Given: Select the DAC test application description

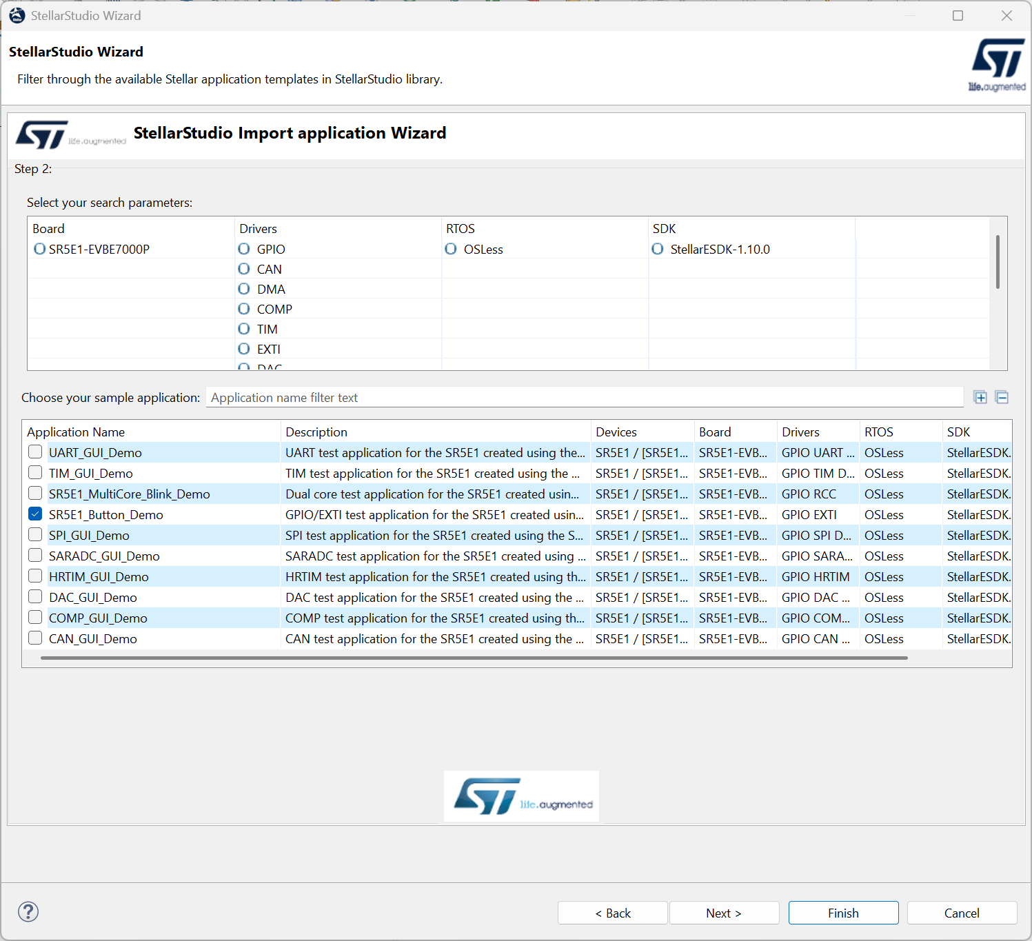Looking at the screenshot, I should [x=436, y=597].
